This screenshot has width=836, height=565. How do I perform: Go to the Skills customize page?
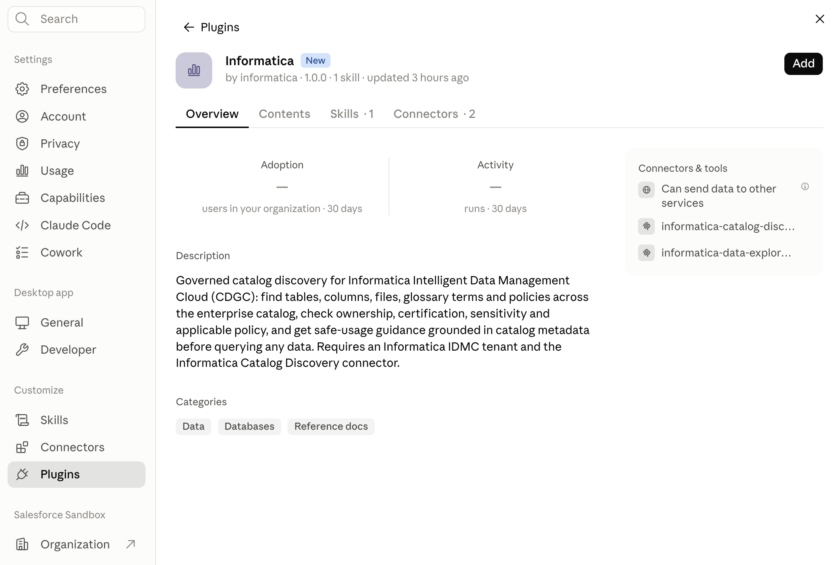pos(77,420)
